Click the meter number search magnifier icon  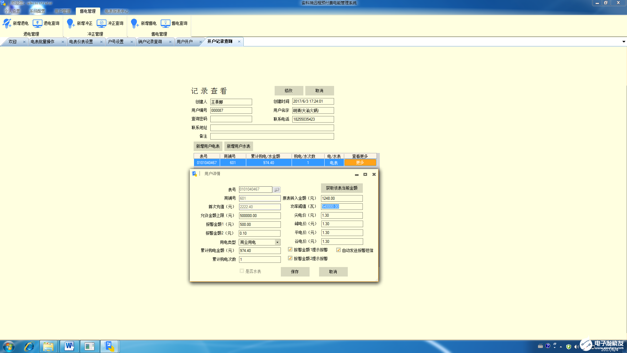(277, 190)
